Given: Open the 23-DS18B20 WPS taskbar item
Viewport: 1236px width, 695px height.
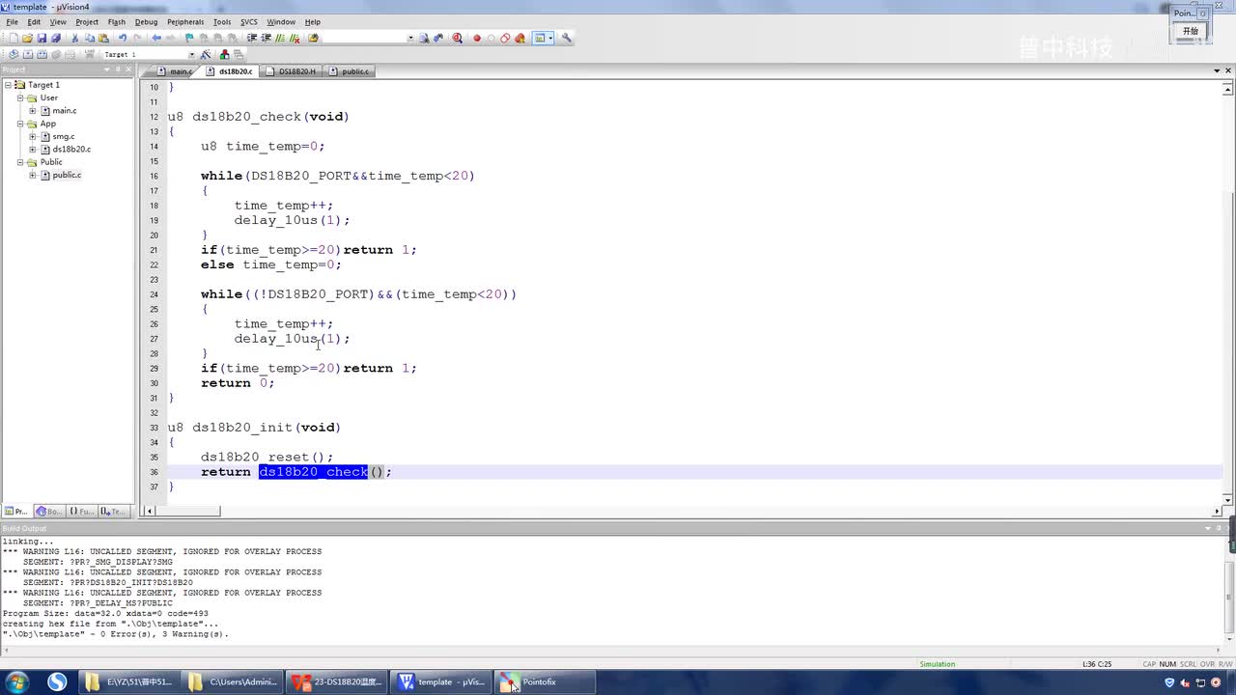Looking at the screenshot, I should [338, 682].
